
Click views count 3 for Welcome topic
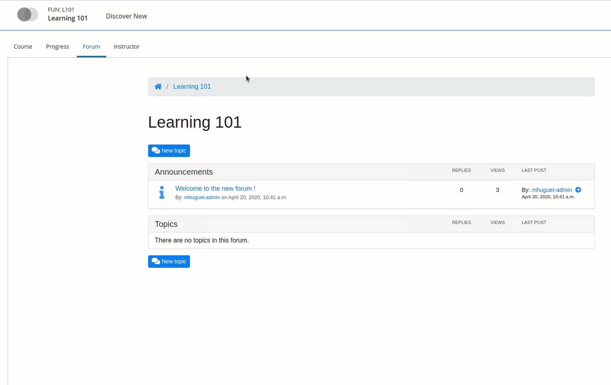[x=497, y=190]
